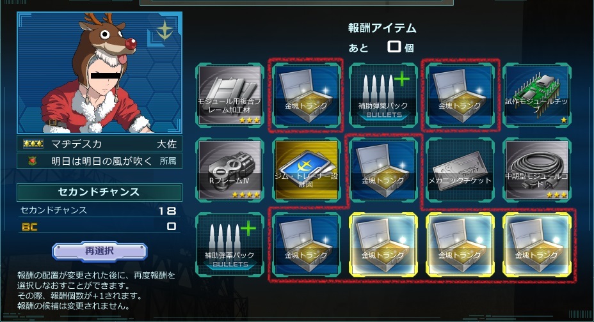Select the 金塊トランク tile beside モジュール用複合フレーム加工材

coord(307,95)
